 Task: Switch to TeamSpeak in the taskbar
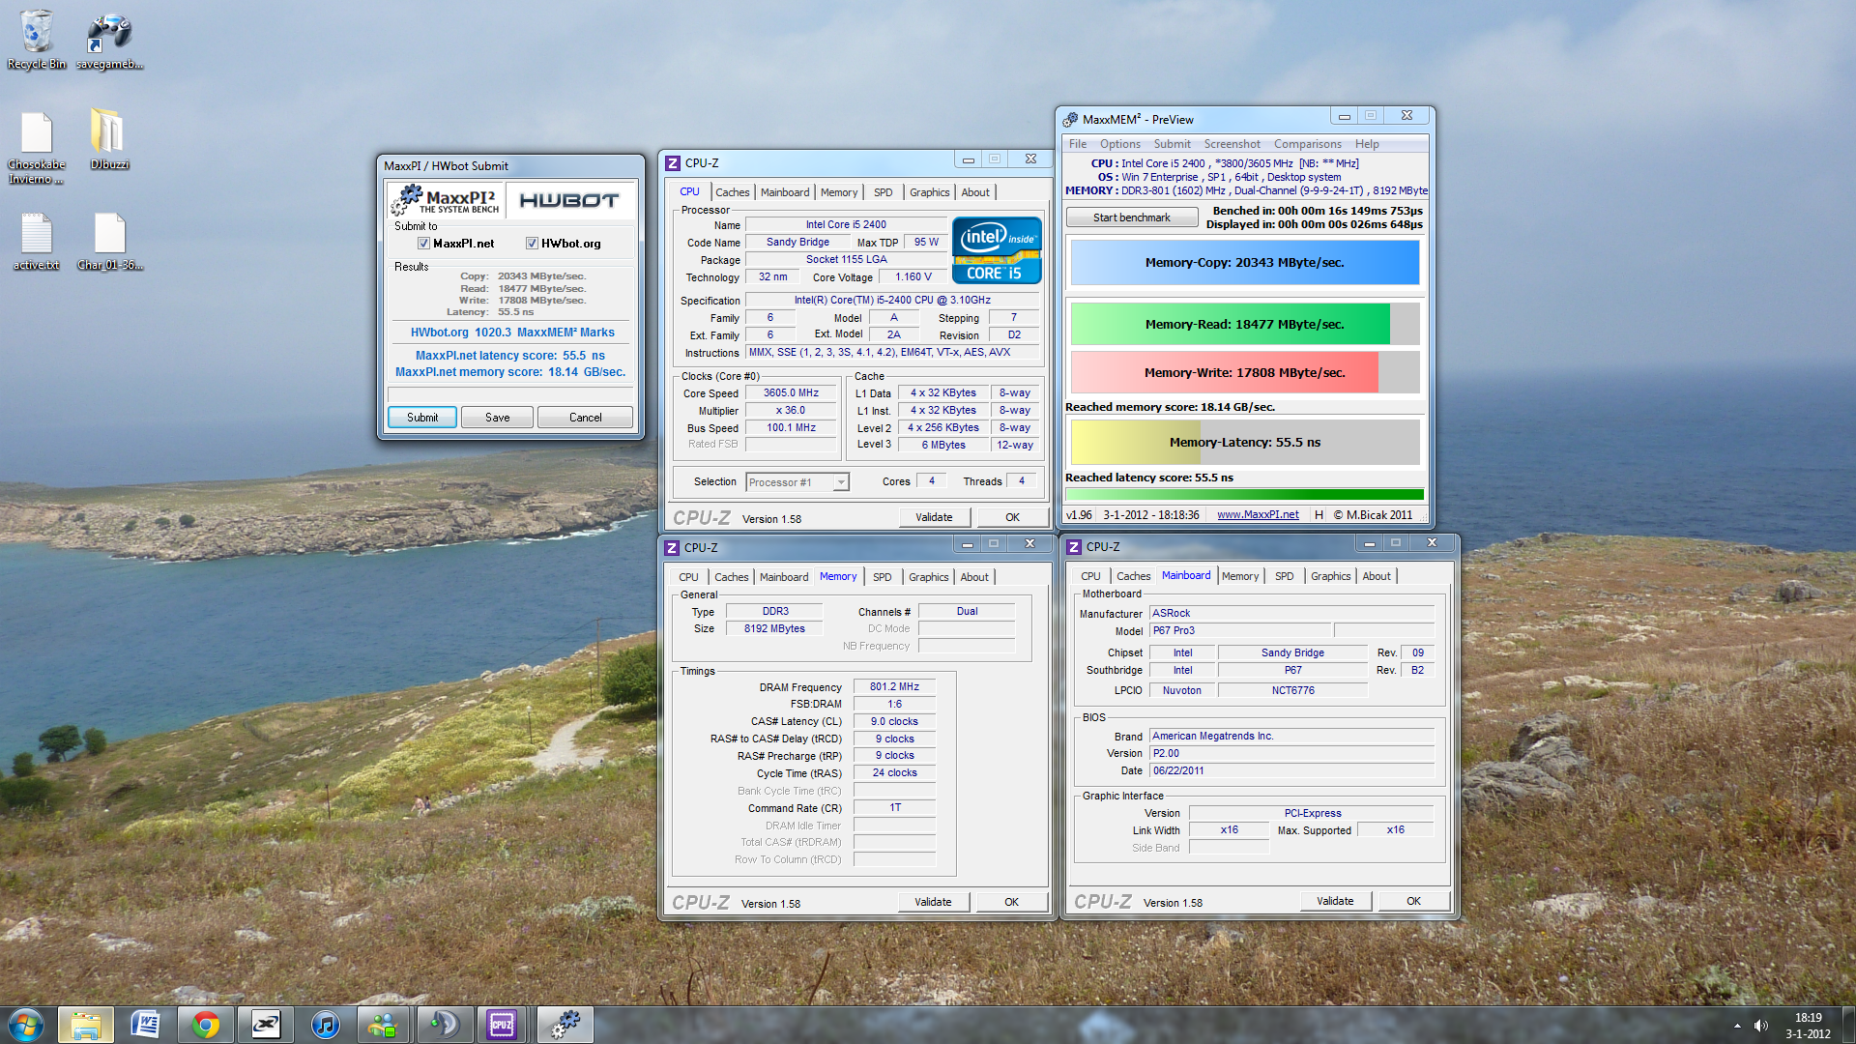tap(444, 1024)
